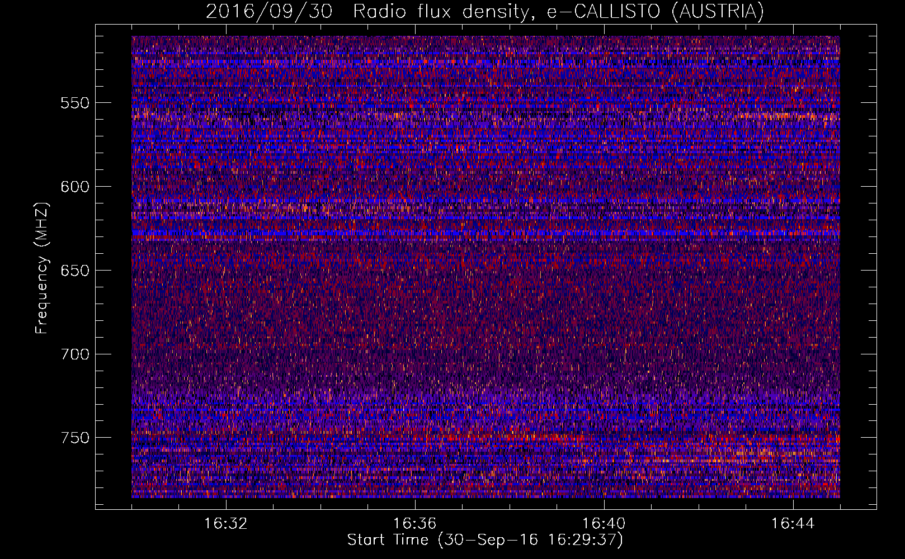Select the 550 frequency tick label
This screenshot has width=905, height=559.
click(x=75, y=103)
